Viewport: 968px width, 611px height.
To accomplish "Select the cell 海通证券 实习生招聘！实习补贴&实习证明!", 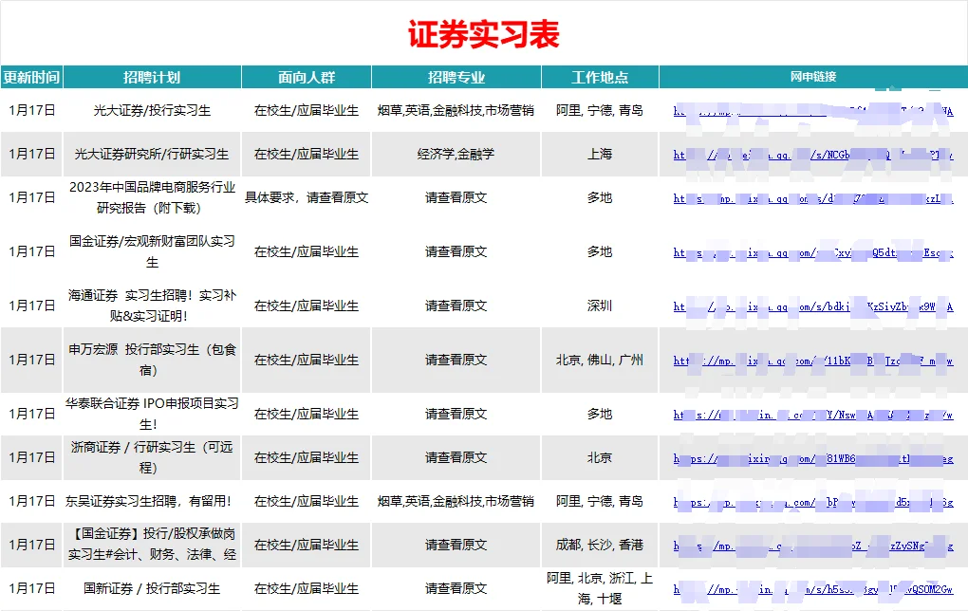I will pyautogui.click(x=152, y=305).
